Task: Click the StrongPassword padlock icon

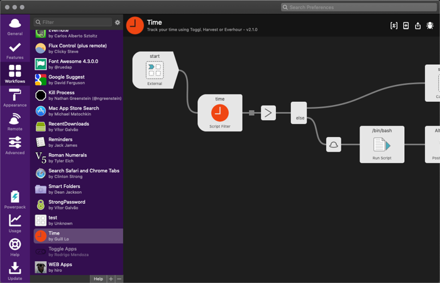Action: coord(41,204)
